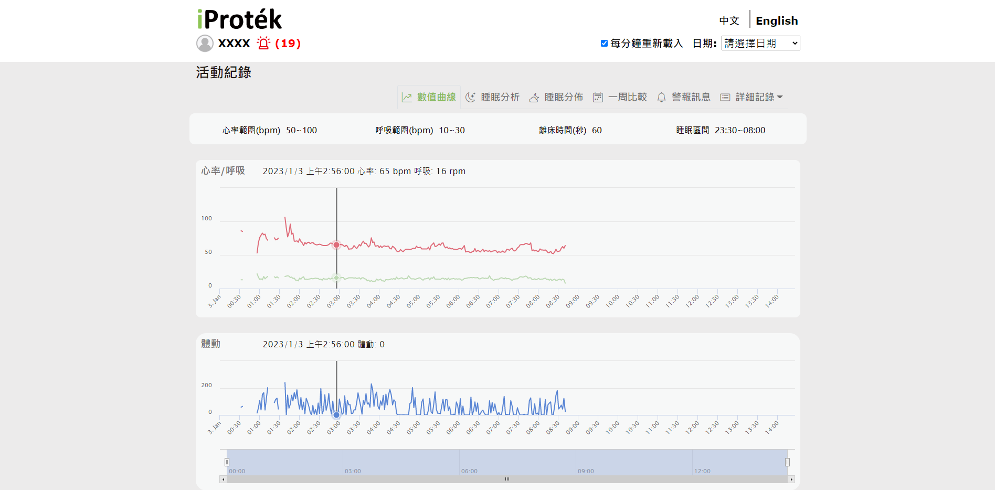Click the iProték logo

[240, 19]
